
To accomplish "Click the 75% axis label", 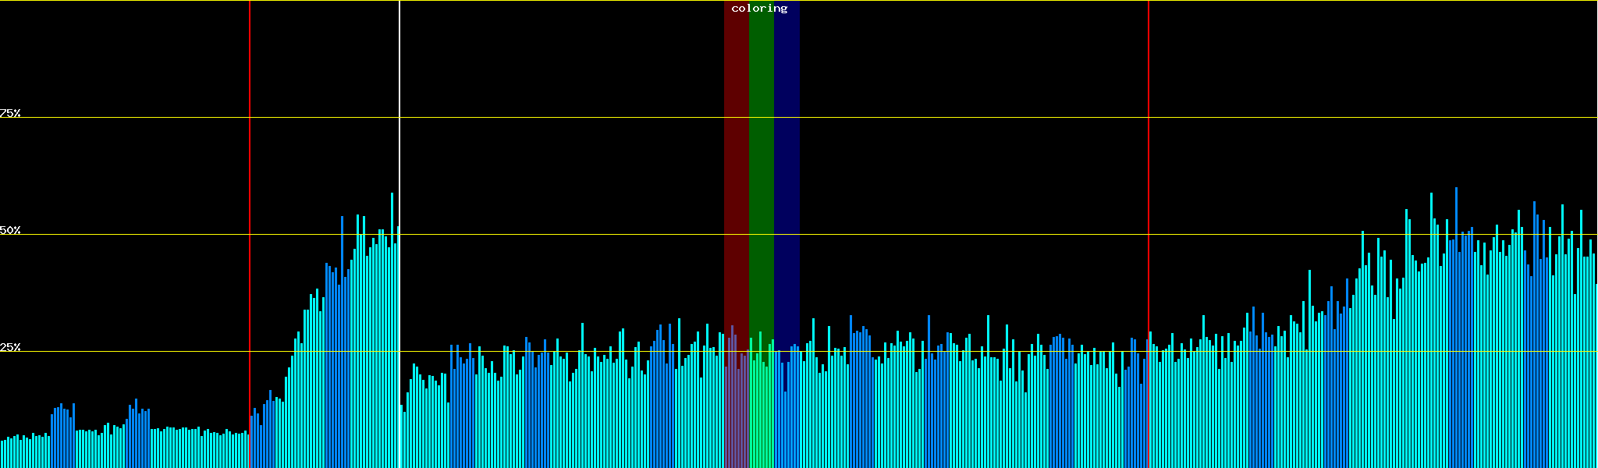I will (x=10, y=113).
